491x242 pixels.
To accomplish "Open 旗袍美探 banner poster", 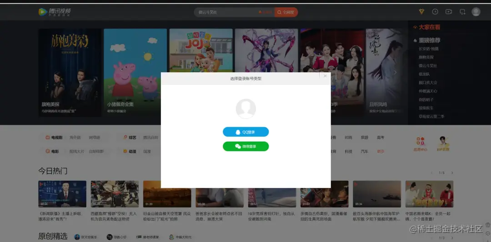I will (x=70, y=73).
